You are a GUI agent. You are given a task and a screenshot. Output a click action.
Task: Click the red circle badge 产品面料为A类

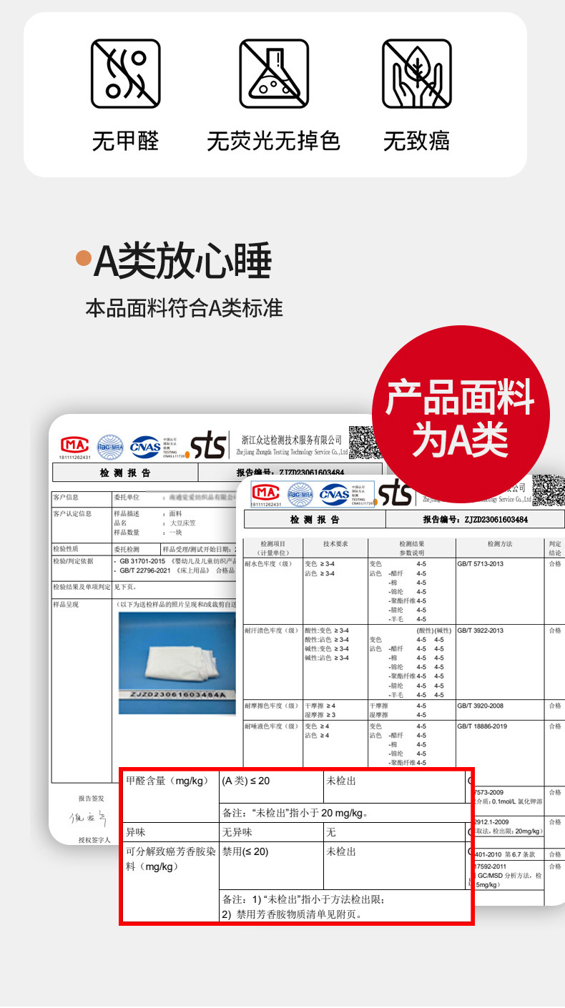[460, 415]
